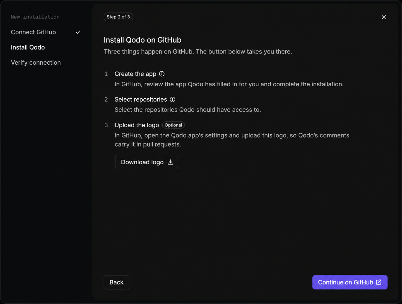Click the Step 2 of 3 badge

point(118,17)
